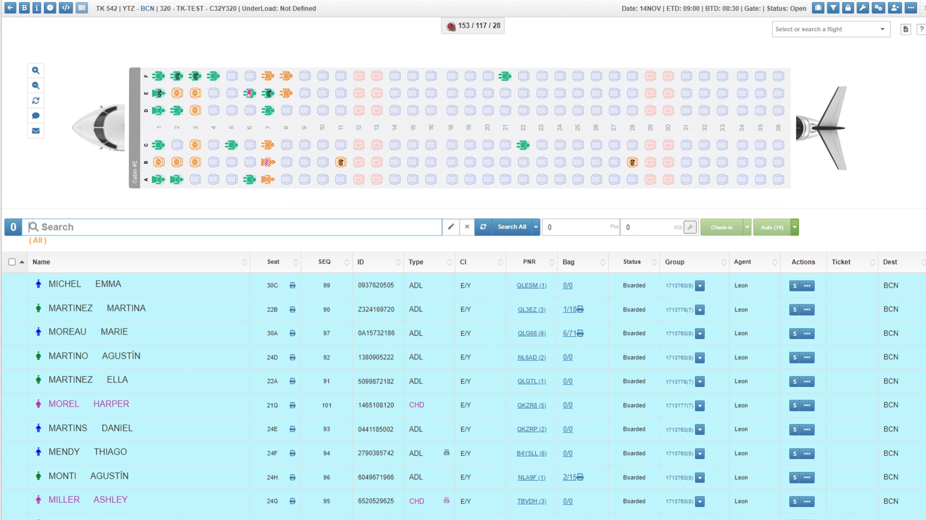This screenshot has height=520, width=926.
Task: Select orange seat 11B on seat map
Action: tap(341, 162)
